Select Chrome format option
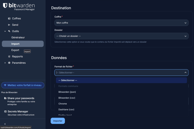Image resolution: width=194 pixels, height=129 pixels. (x=121, y=104)
